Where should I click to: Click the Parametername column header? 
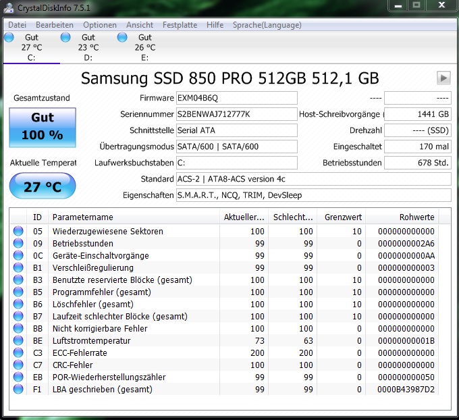134,217
